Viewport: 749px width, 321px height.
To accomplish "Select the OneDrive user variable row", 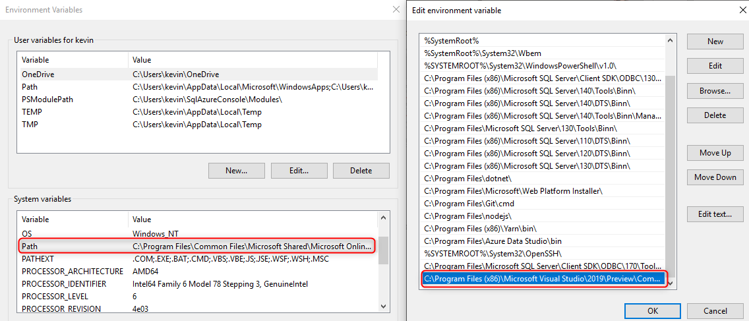I will click(197, 74).
